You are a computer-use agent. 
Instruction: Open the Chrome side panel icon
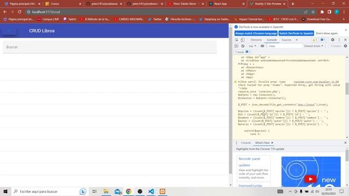coord(329,12)
